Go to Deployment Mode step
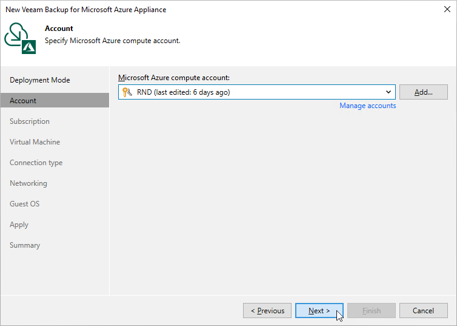Viewport: 457px width, 326px height. [x=40, y=80]
